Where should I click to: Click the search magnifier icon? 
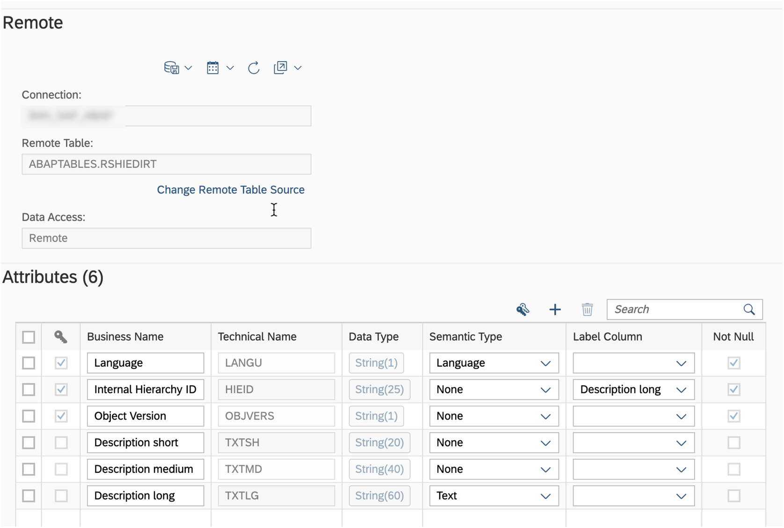coord(749,309)
